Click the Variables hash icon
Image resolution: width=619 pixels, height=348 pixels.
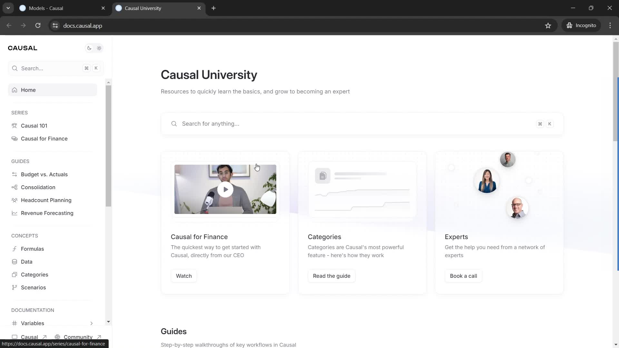click(15, 323)
